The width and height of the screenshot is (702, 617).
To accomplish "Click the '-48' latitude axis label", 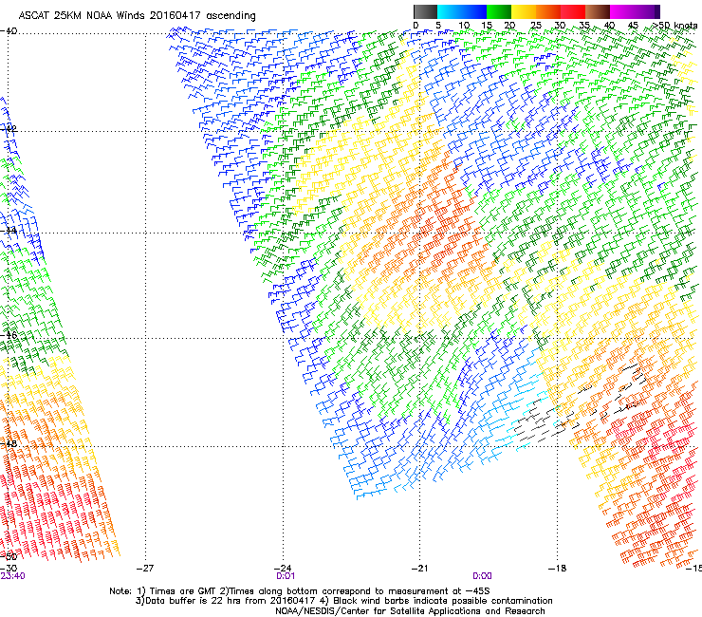I will [9, 443].
